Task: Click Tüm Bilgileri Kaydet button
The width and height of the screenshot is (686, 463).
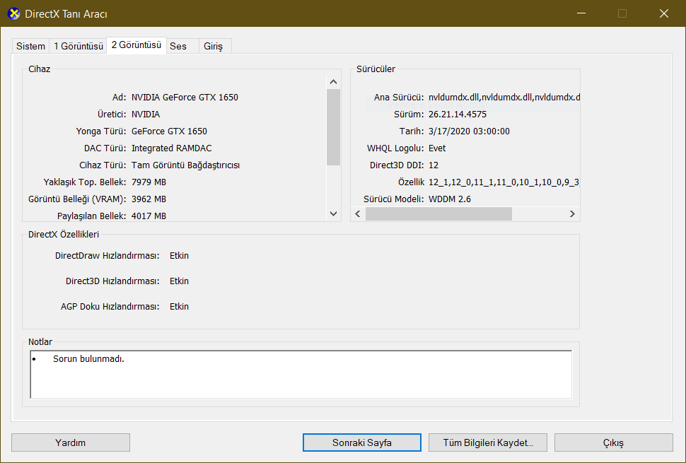Action: 488,443
